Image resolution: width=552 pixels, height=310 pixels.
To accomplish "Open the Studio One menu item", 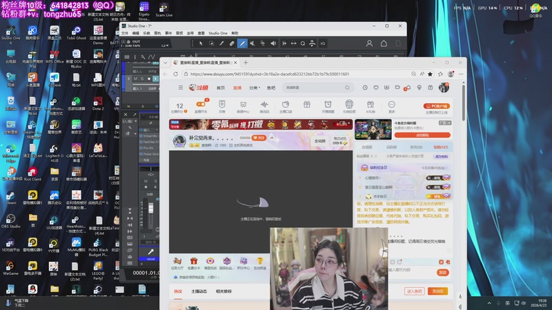I will 218,33.
